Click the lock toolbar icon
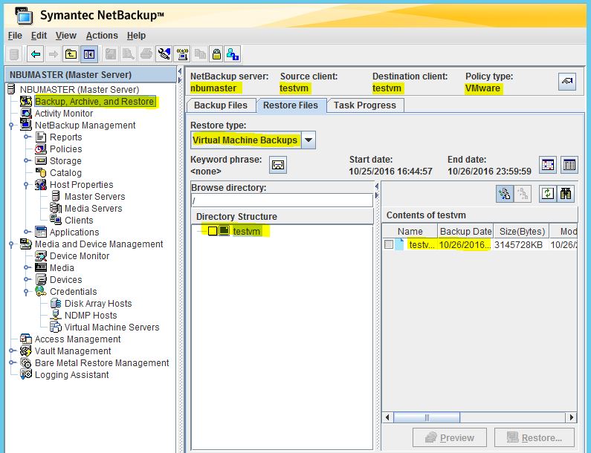591x453 pixels. tap(216, 55)
